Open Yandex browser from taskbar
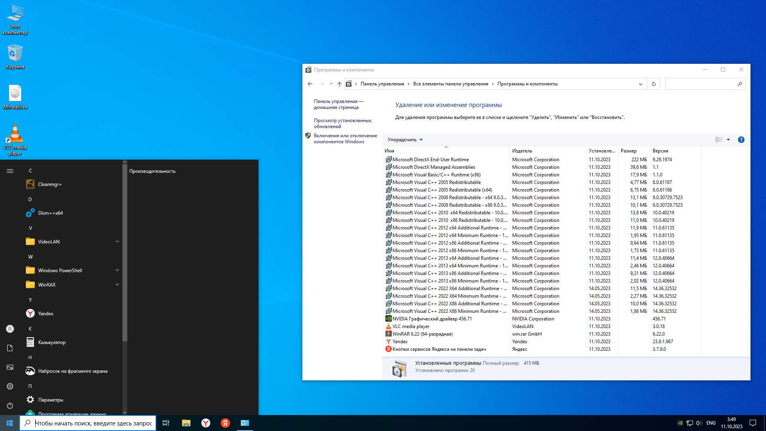This screenshot has height=431, width=766. pos(206,423)
